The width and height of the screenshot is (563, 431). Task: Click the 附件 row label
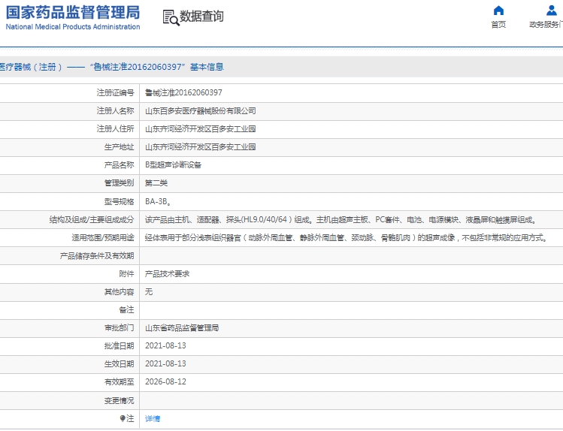126,274
